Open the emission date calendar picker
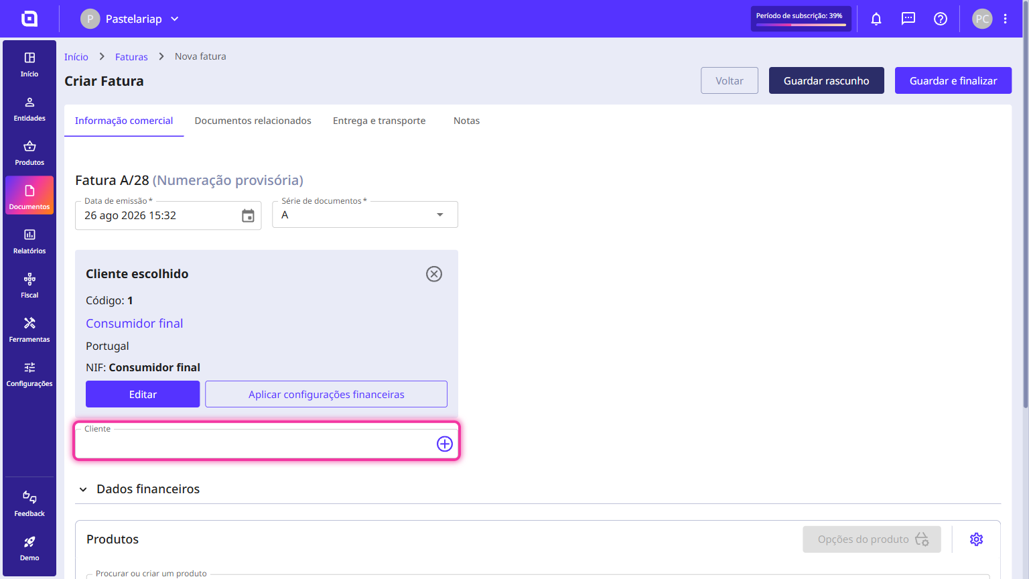1029x579 pixels. click(x=248, y=216)
